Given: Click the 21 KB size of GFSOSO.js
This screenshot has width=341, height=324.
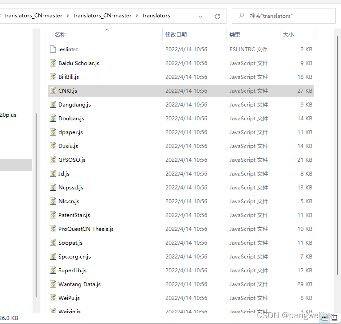Looking at the screenshot, I should click(x=305, y=160).
